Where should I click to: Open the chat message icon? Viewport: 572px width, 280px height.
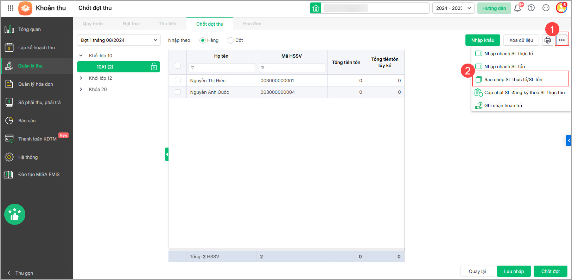(546, 8)
